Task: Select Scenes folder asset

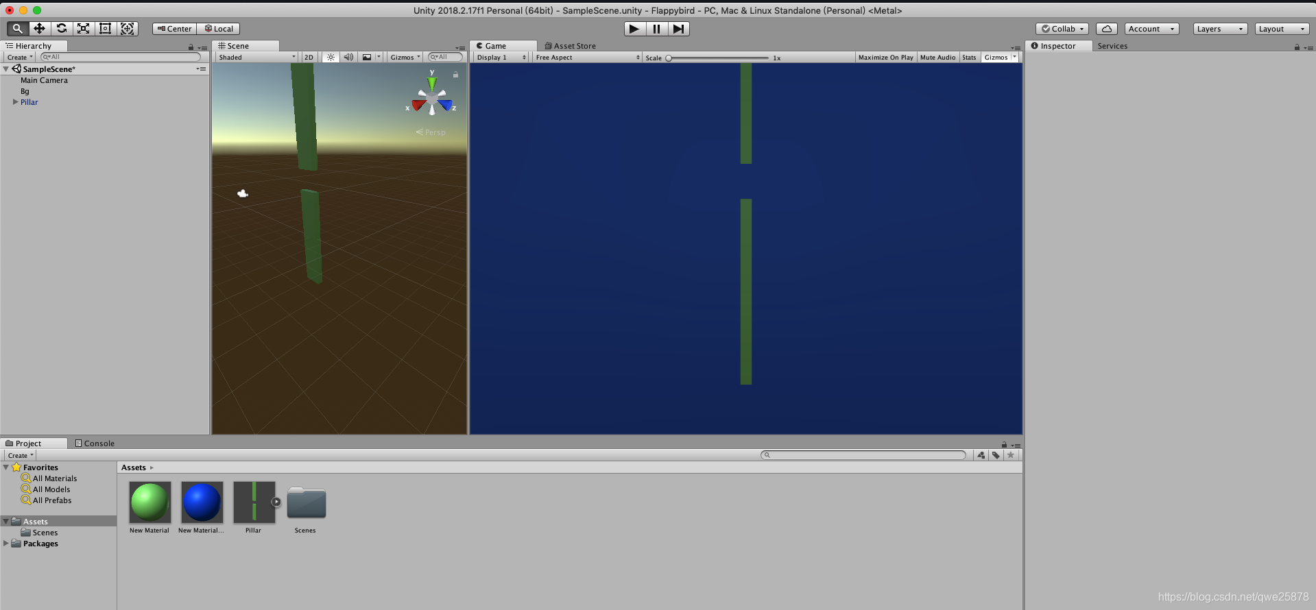Action: [306, 502]
